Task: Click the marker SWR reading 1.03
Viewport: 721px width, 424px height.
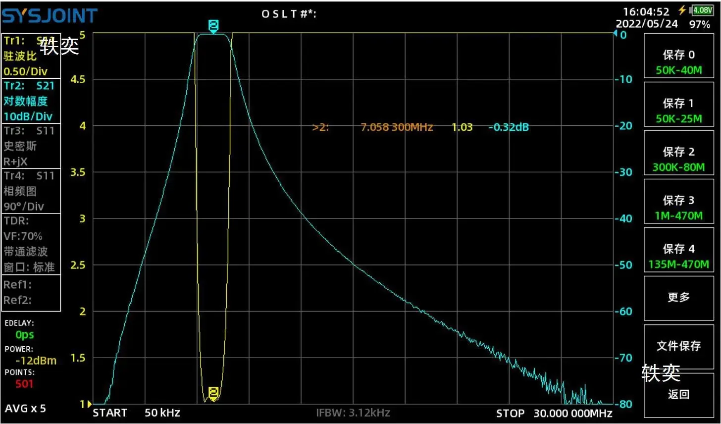Action: coord(462,127)
